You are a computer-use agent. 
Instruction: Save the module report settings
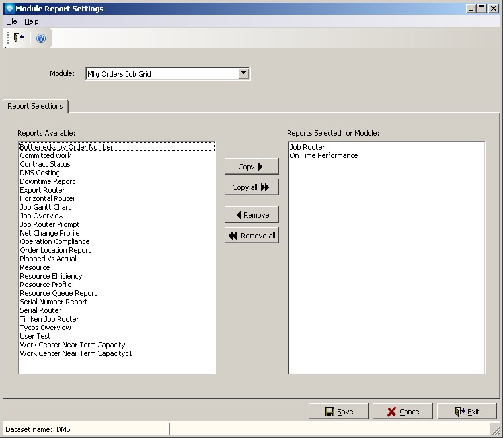click(338, 412)
